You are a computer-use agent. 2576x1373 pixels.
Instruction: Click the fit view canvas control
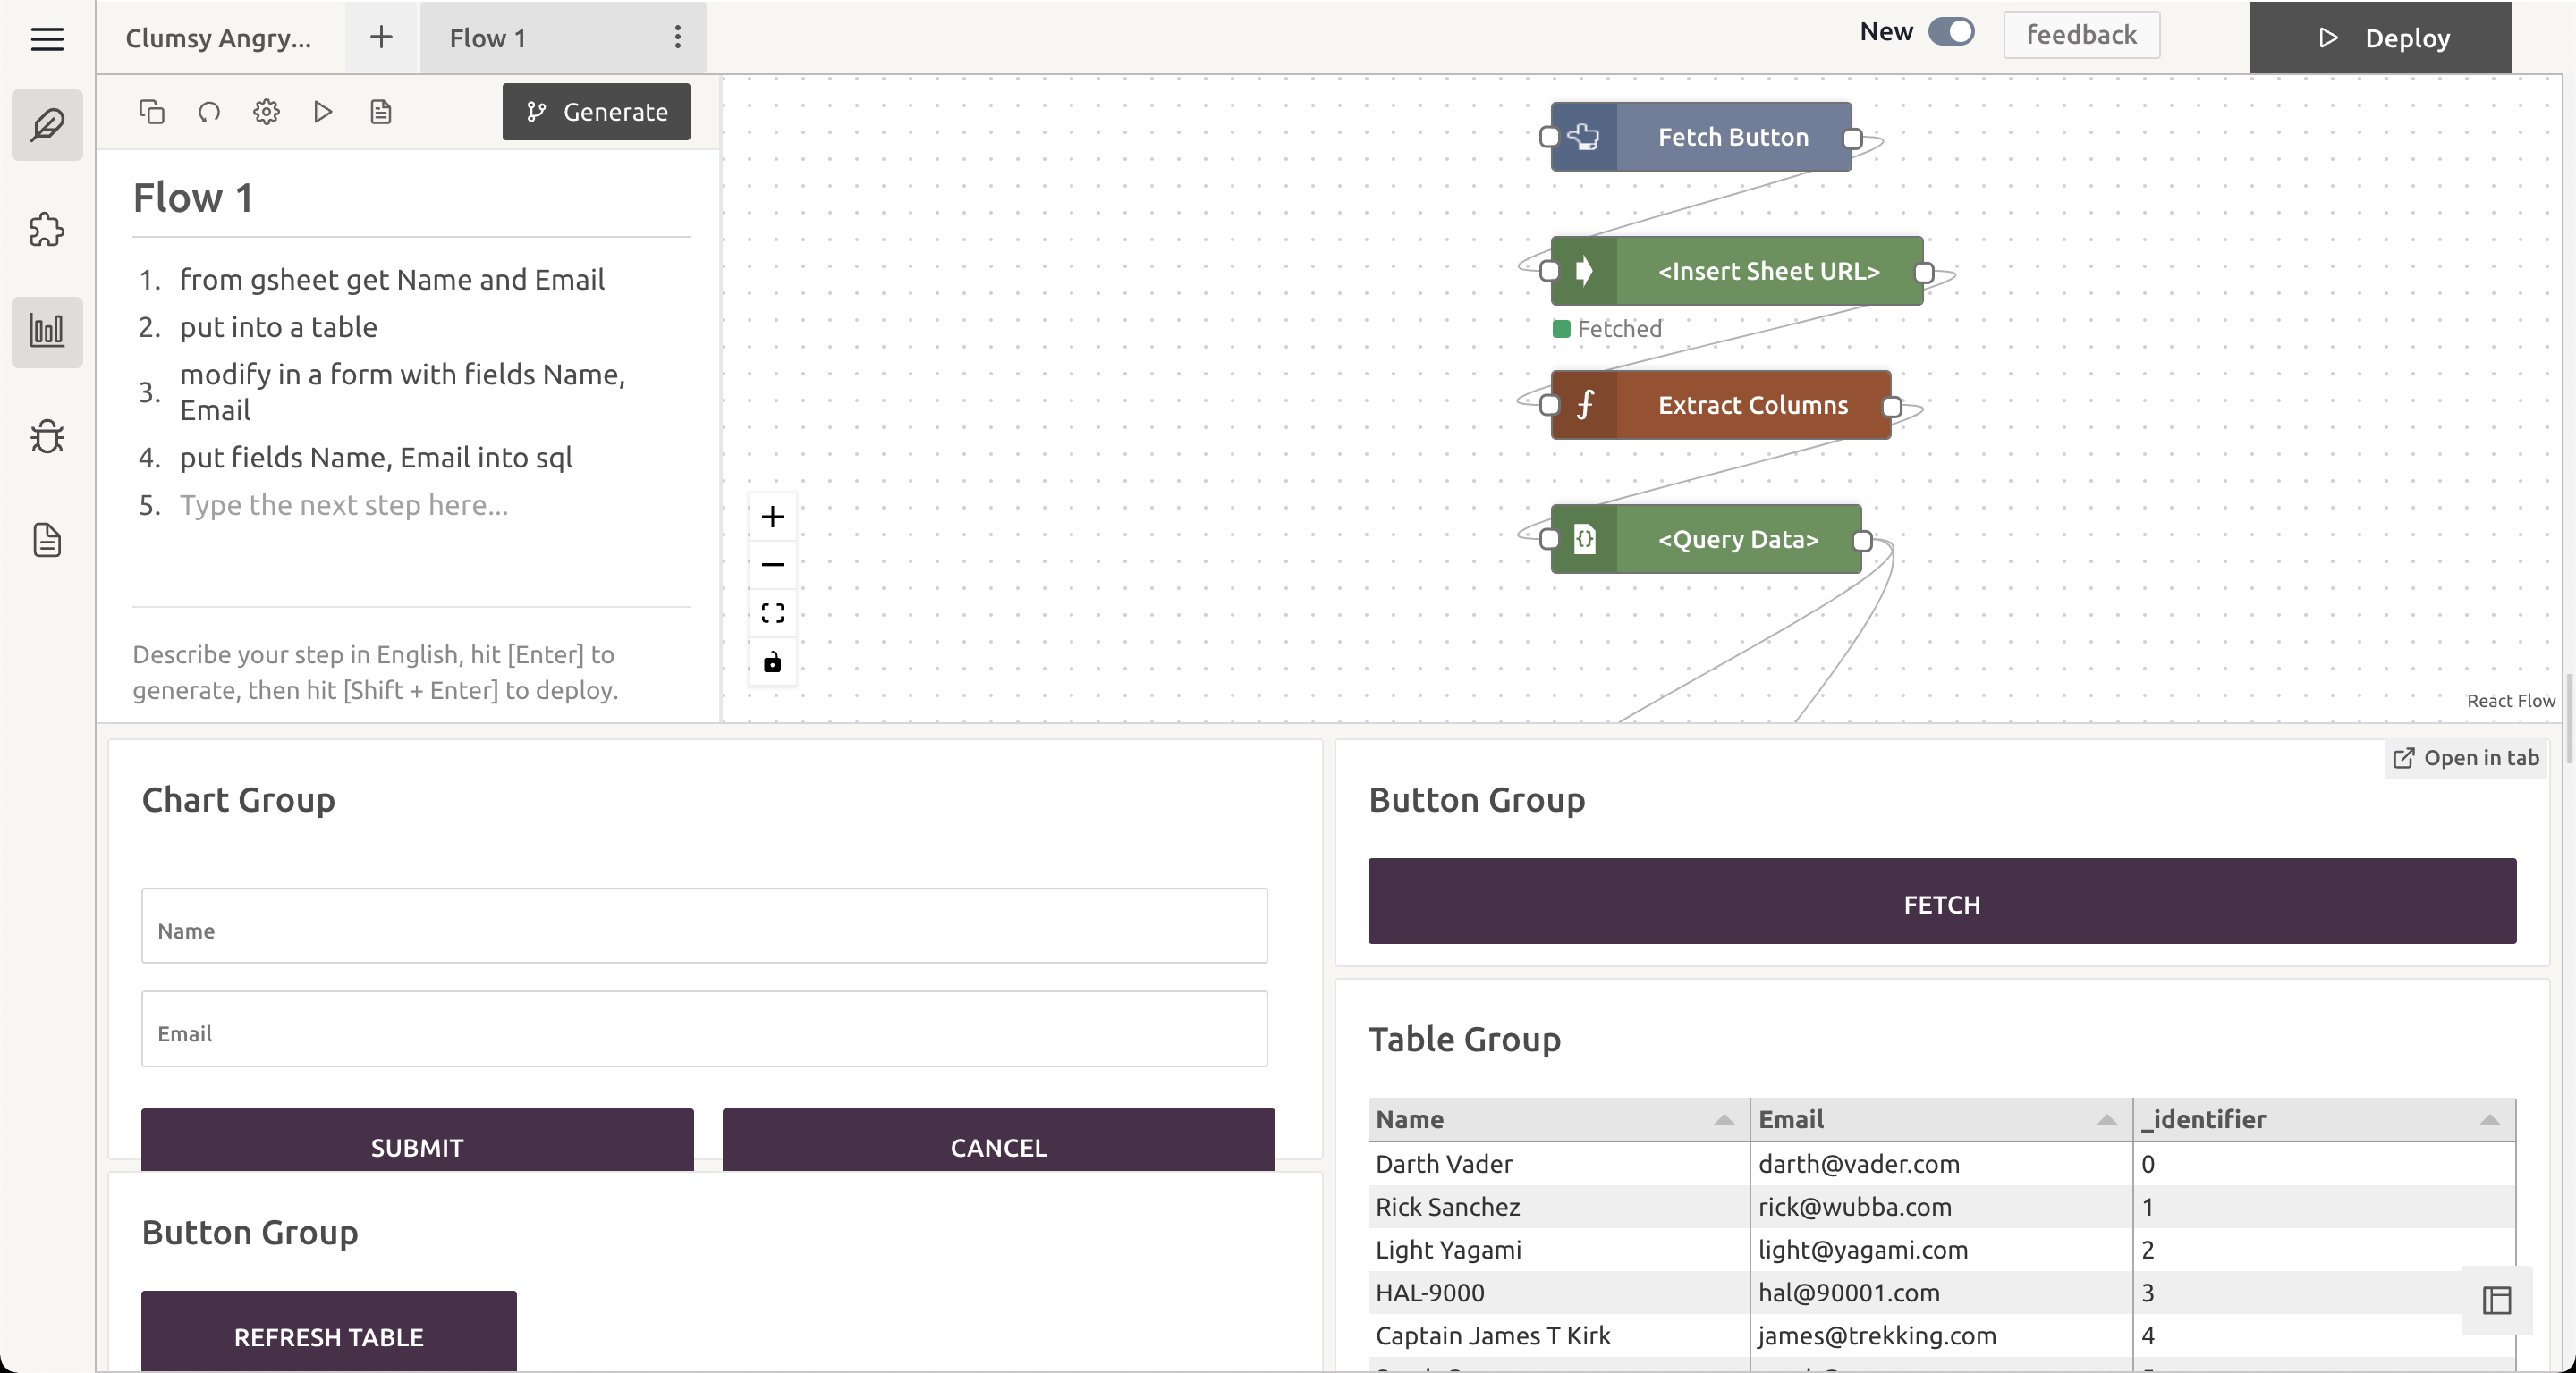coord(772,613)
